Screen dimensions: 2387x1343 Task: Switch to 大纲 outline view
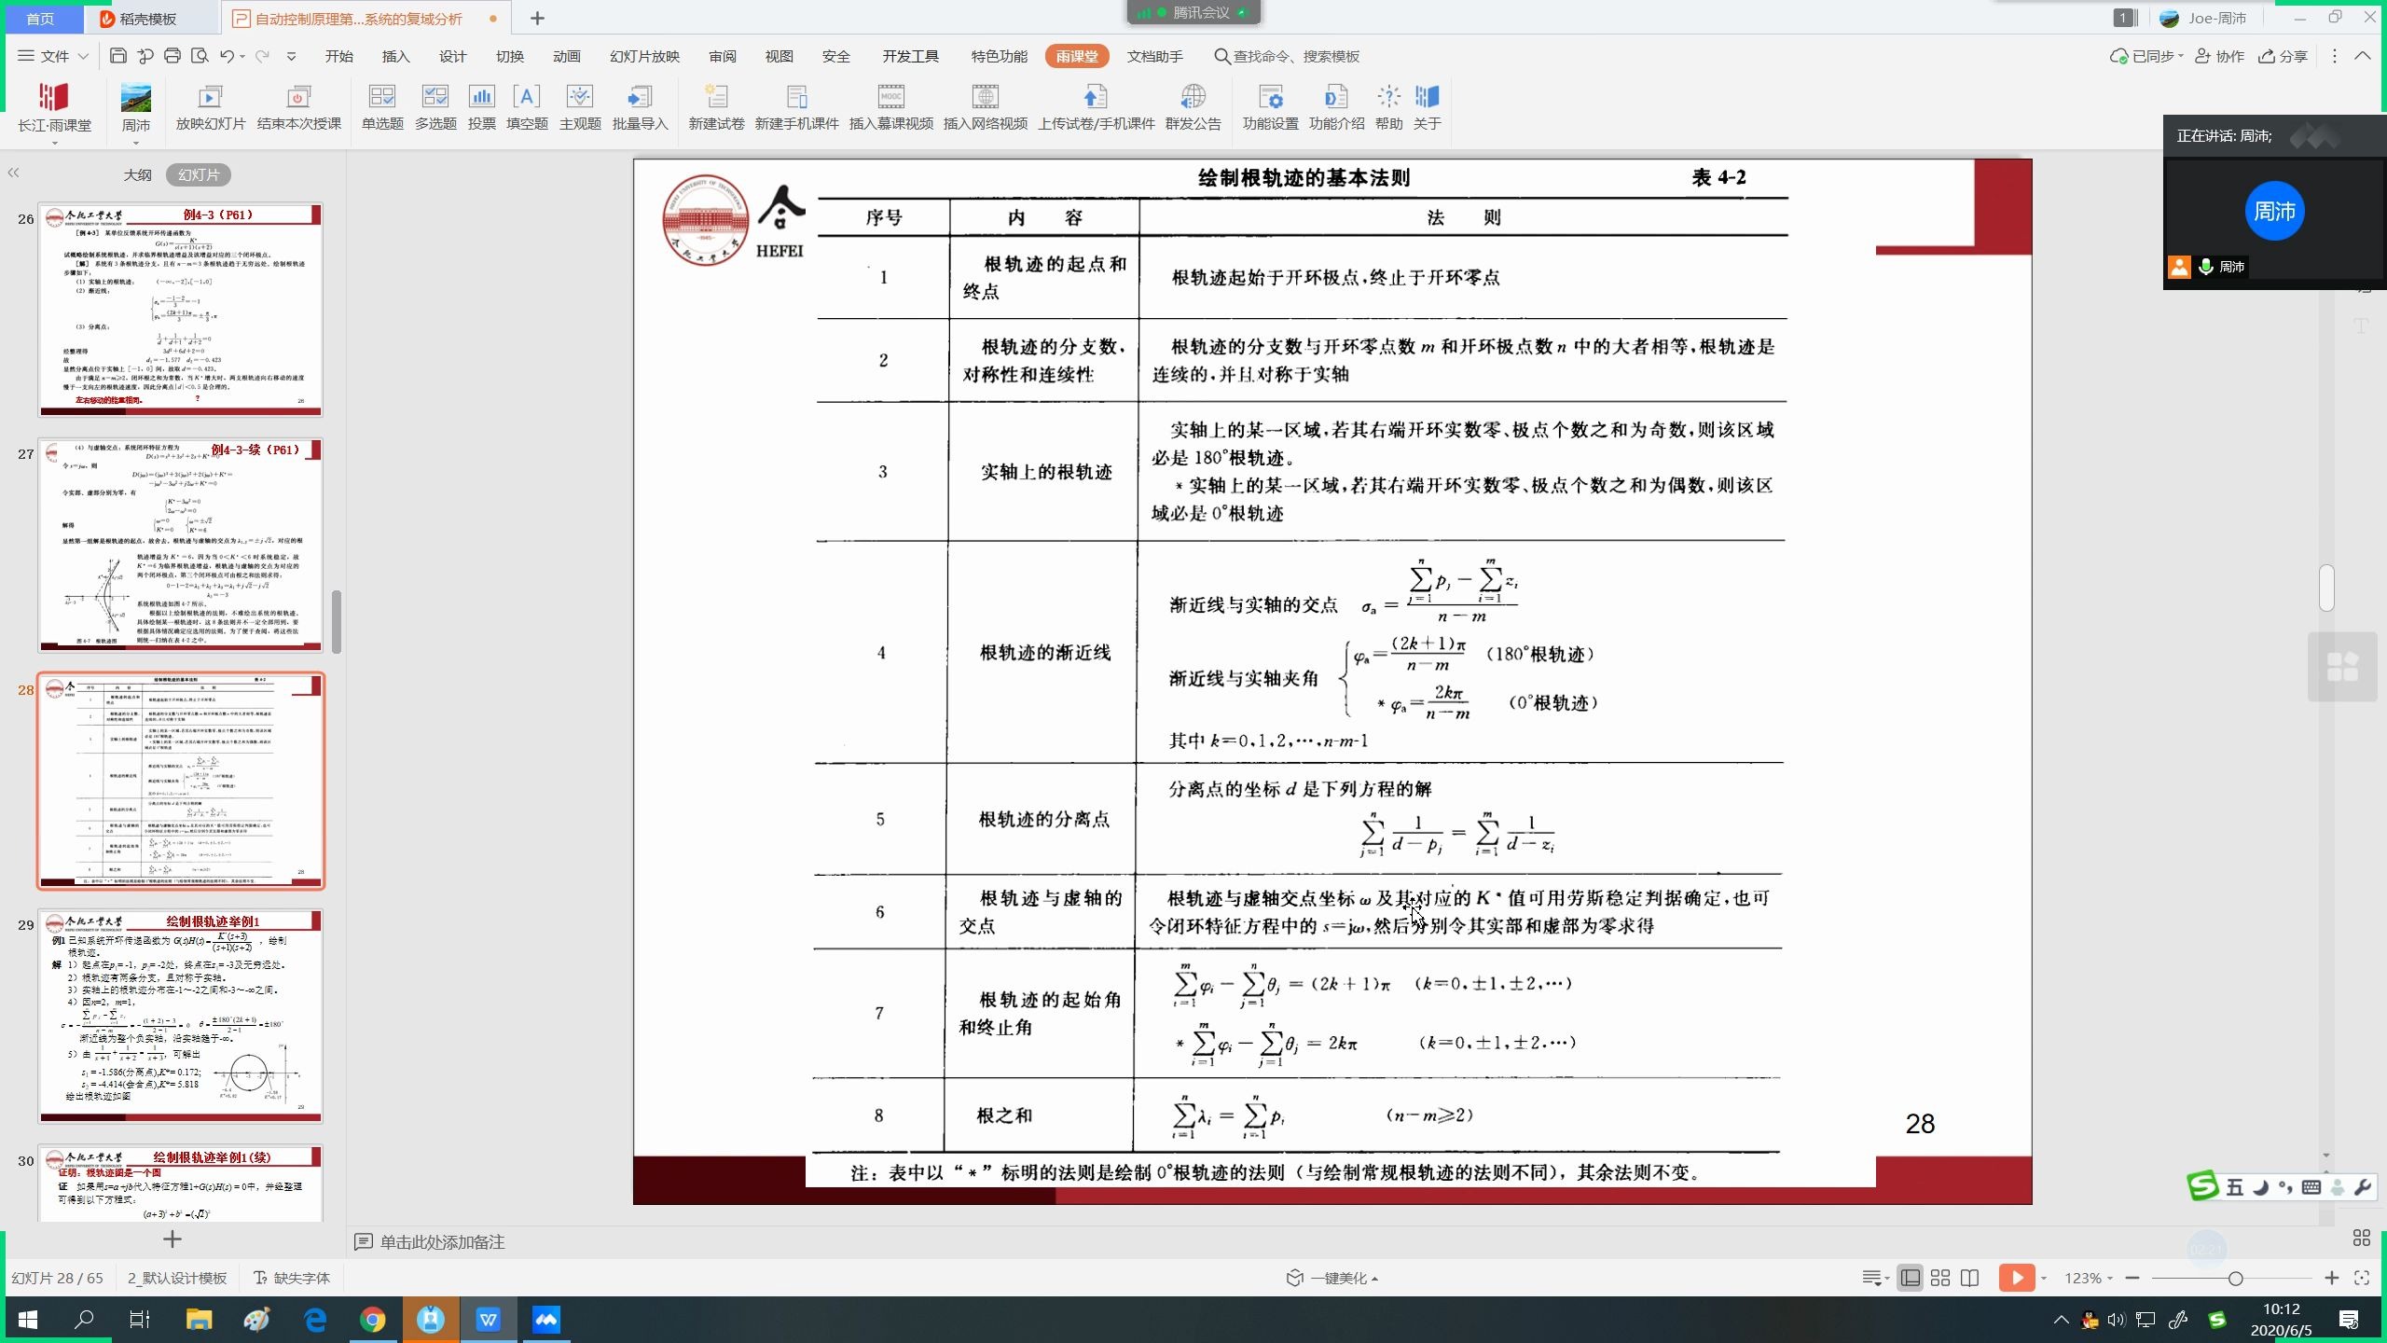coord(137,174)
